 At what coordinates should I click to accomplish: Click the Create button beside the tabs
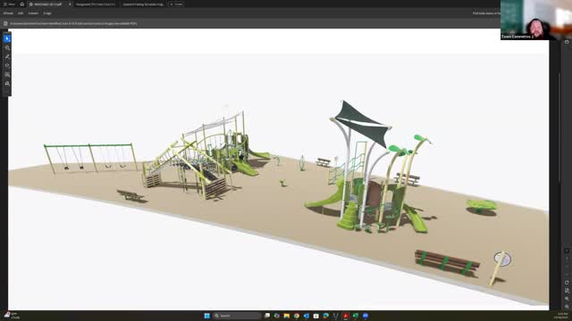[x=176, y=4]
